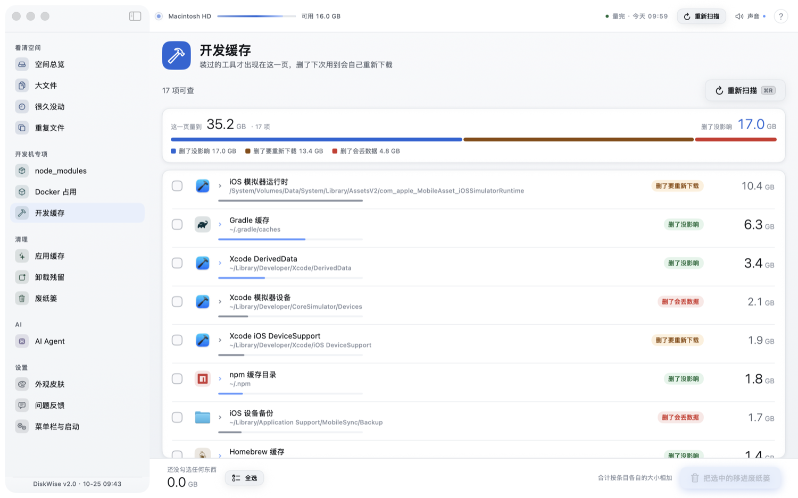Click the Xcode DerivedData hammer icon
This screenshot has height=498, width=798.
point(203,263)
